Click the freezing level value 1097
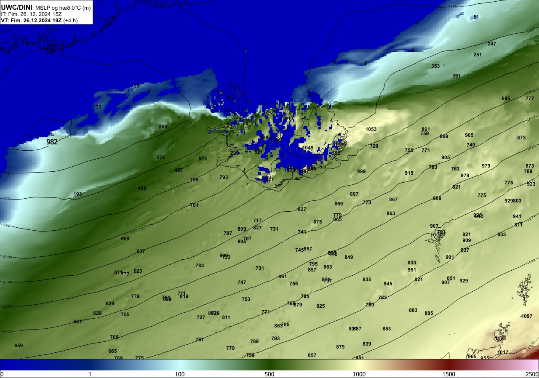 tap(527, 316)
